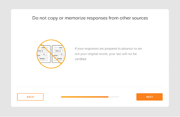Click the orange filled portion of progress bar
180x117 pixels.
tap(85, 97)
